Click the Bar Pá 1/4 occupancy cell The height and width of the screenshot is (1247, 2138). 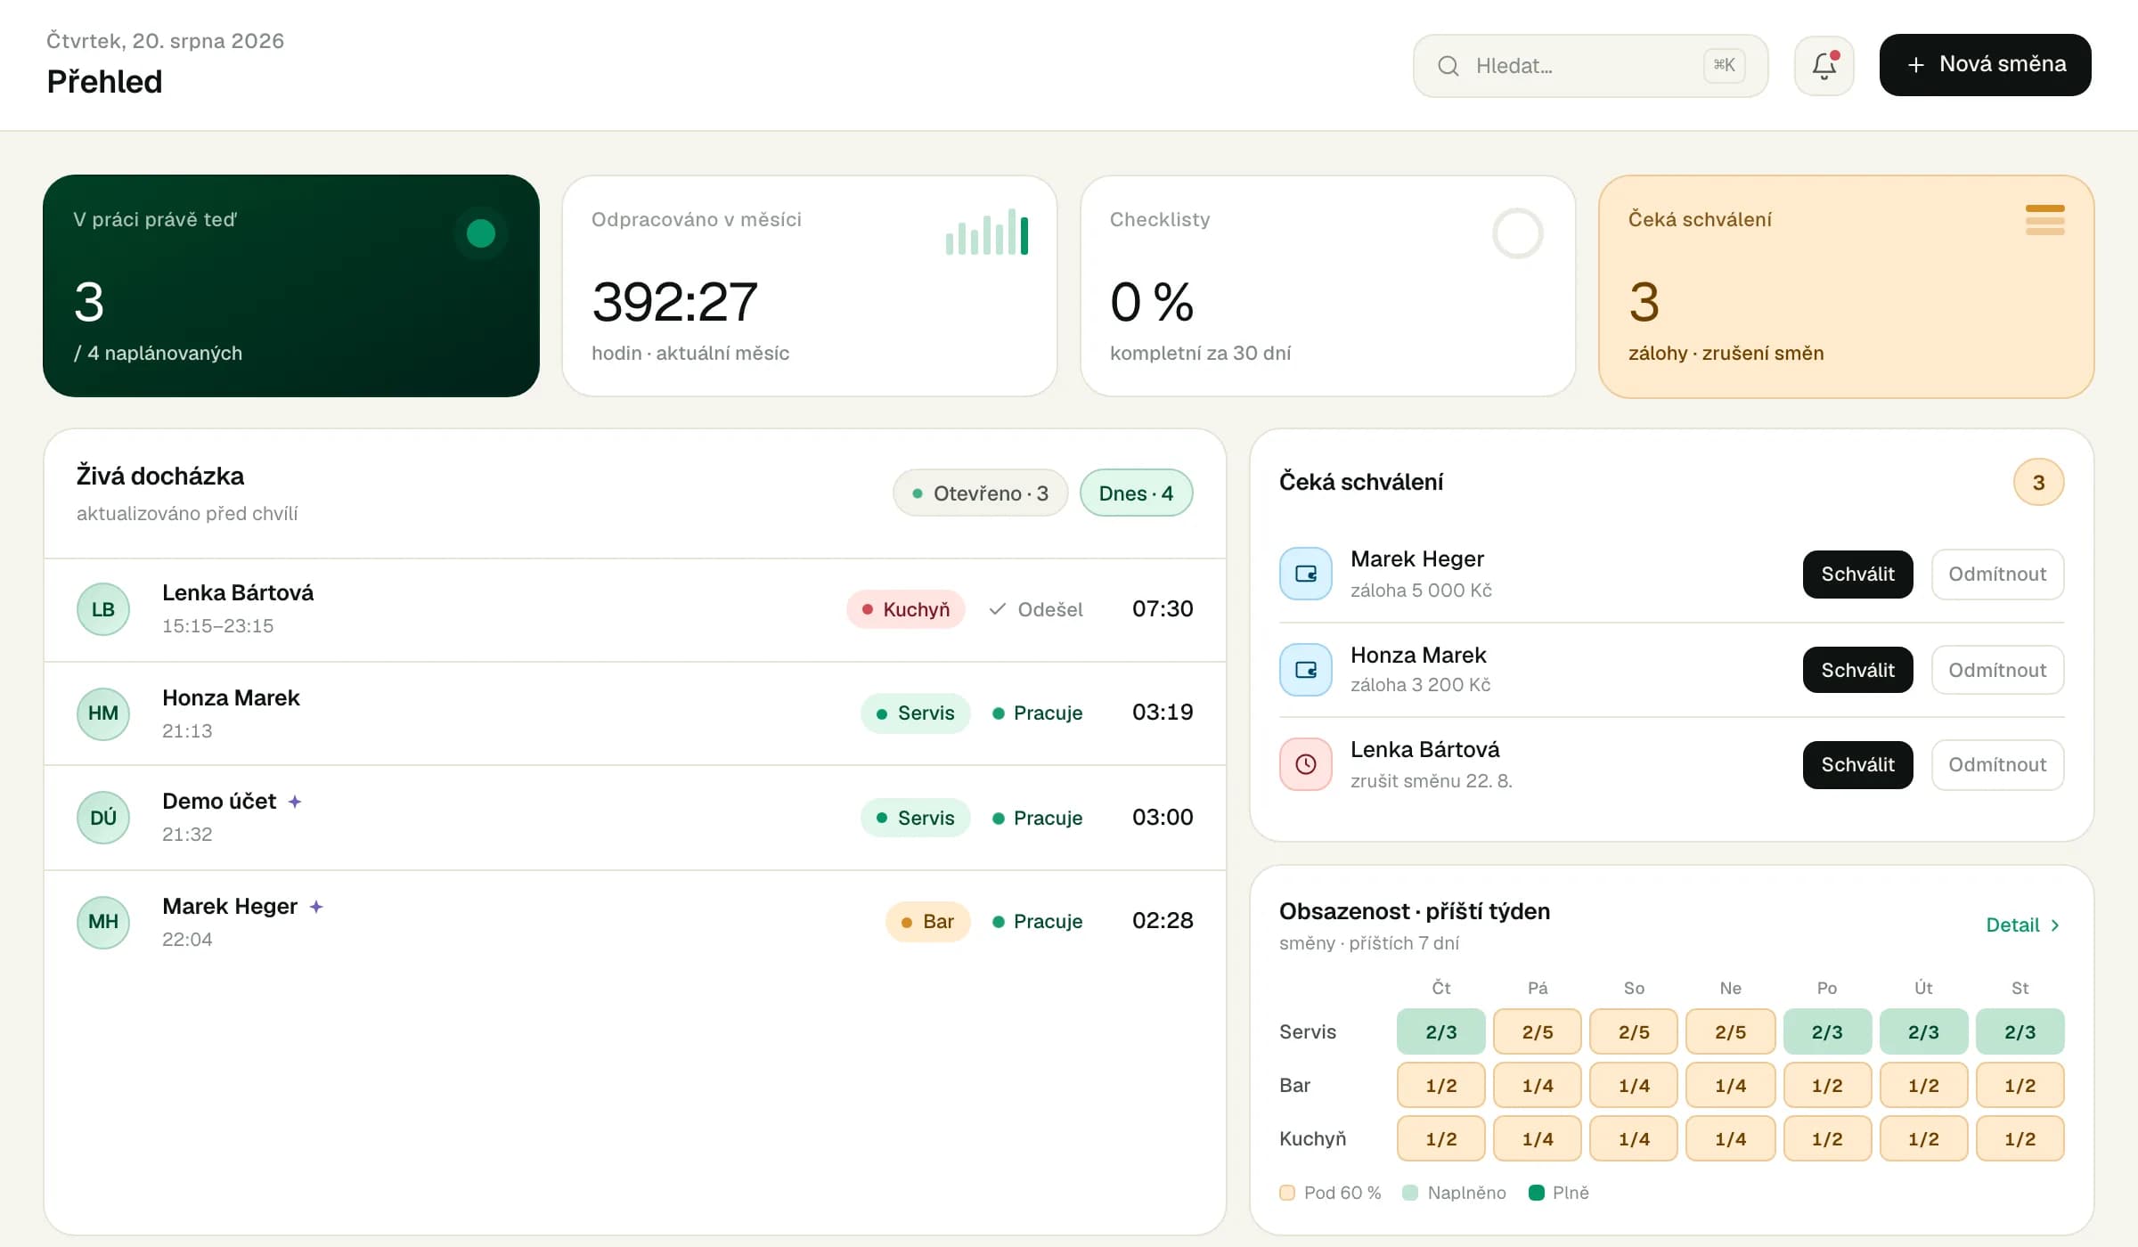1537,1085
